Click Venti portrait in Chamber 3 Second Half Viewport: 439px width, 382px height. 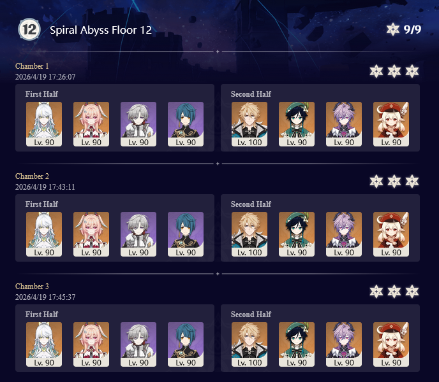297,344
